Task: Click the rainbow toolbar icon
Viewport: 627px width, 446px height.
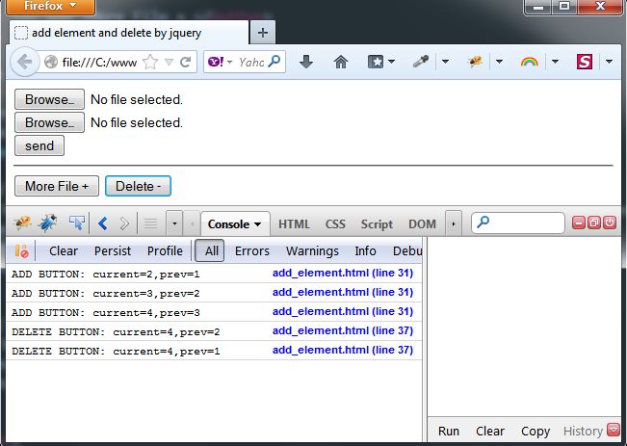Action: pyautogui.click(x=529, y=62)
